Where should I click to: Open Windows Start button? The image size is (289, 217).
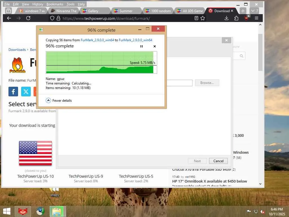coord(7,211)
